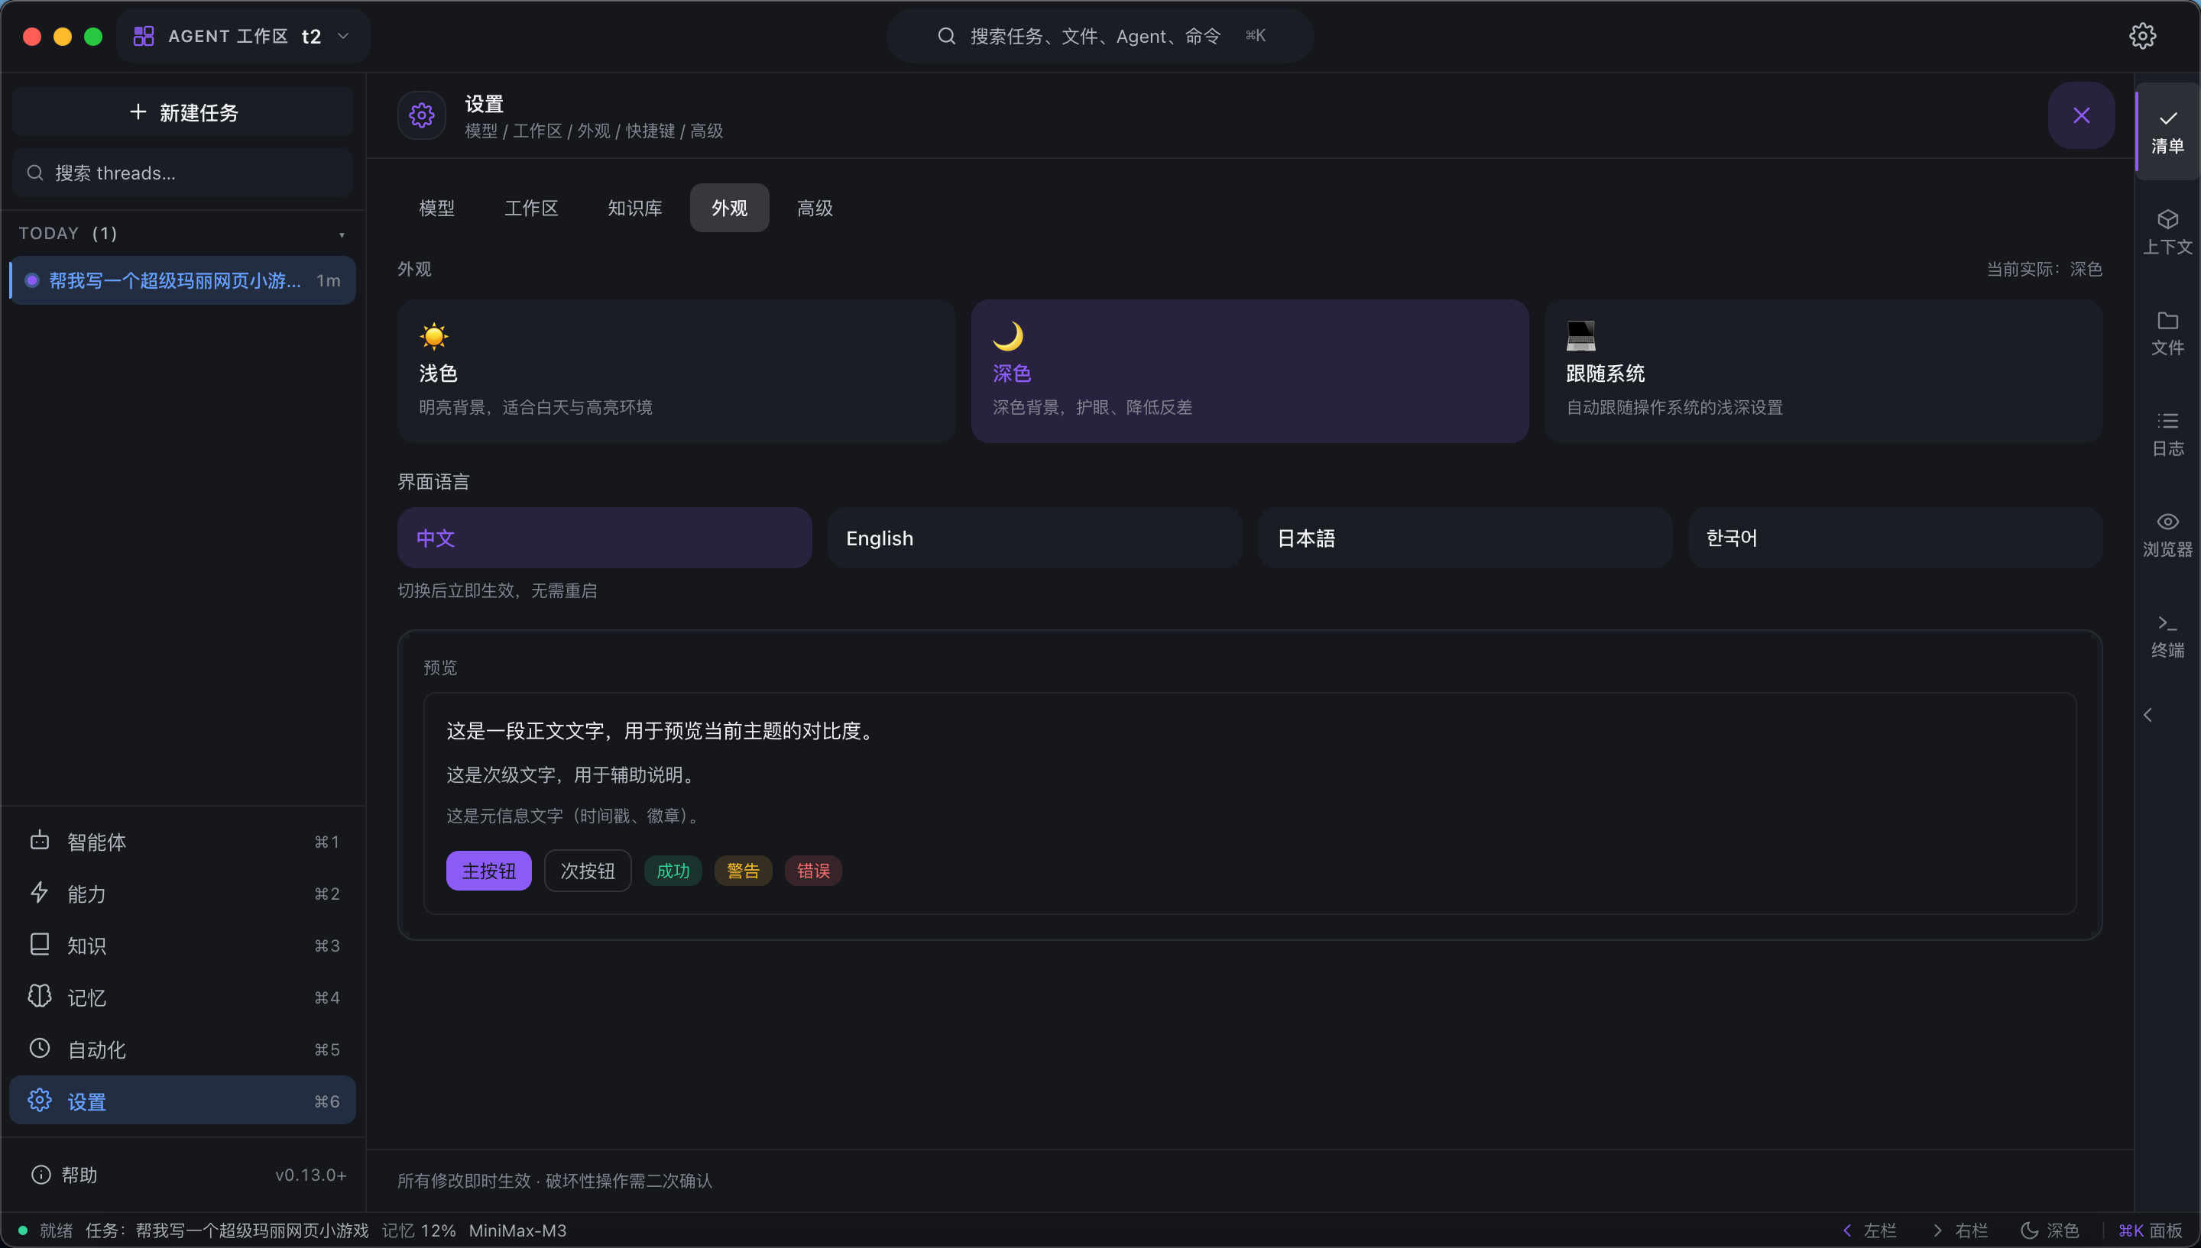Viewport: 2201px width, 1248px height.
Task: Select the 深色 dark theme option
Action: 1250,371
